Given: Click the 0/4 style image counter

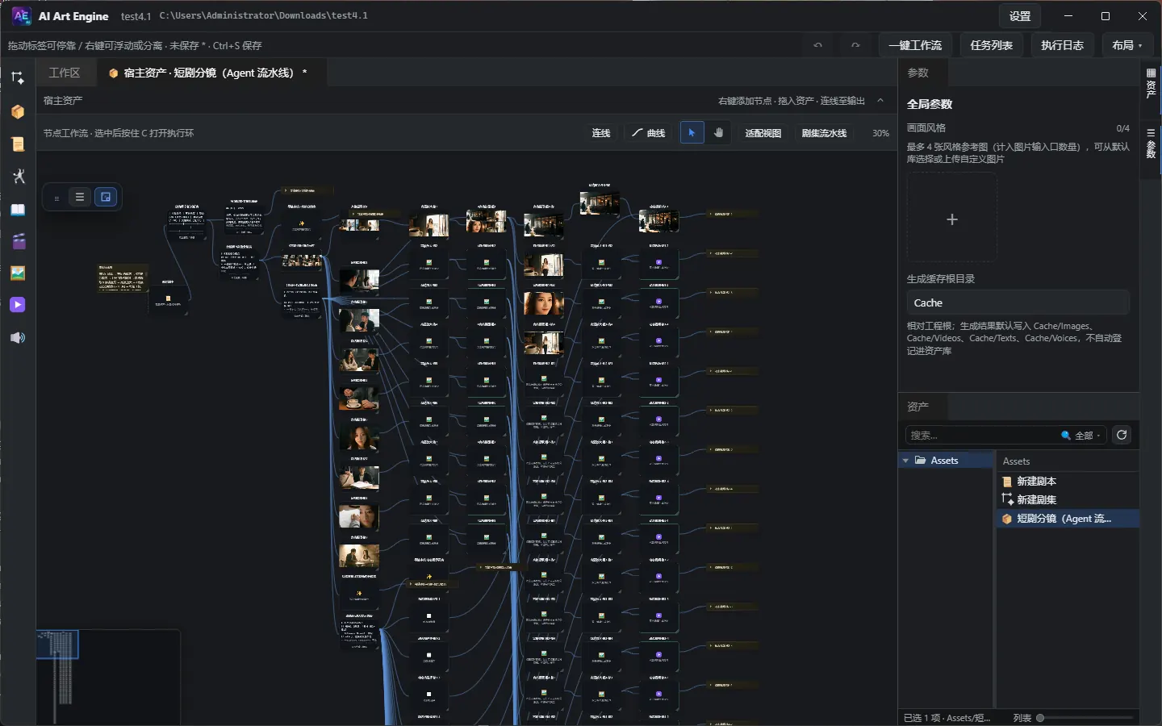Looking at the screenshot, I should 1122,128.
